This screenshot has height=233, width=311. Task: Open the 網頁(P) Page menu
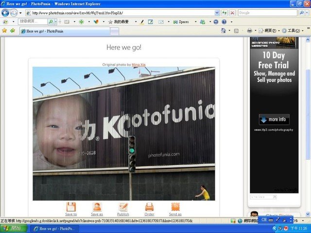point(269,31)
